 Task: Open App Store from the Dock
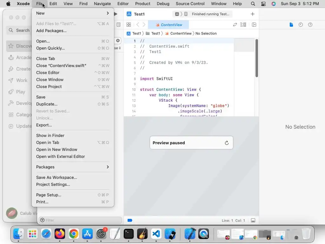[x=87, y=234]
